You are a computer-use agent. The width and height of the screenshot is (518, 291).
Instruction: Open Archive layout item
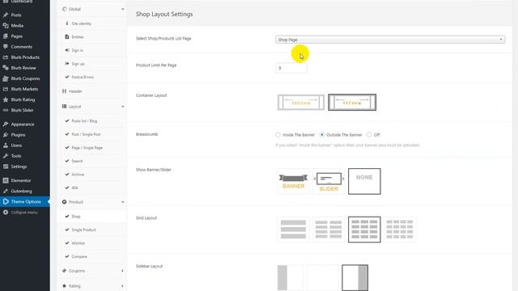tap(91, 175)
